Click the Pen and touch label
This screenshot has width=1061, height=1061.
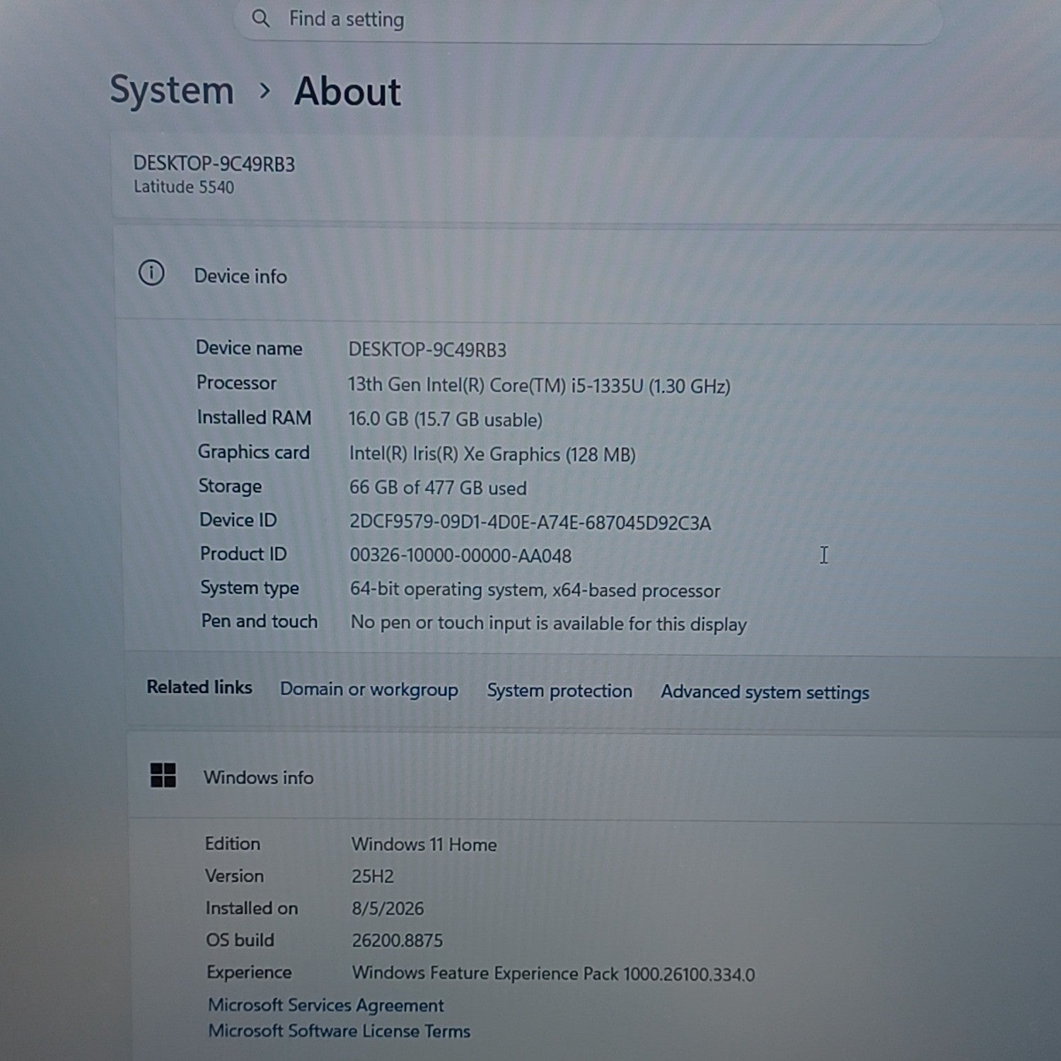[260, 621]
